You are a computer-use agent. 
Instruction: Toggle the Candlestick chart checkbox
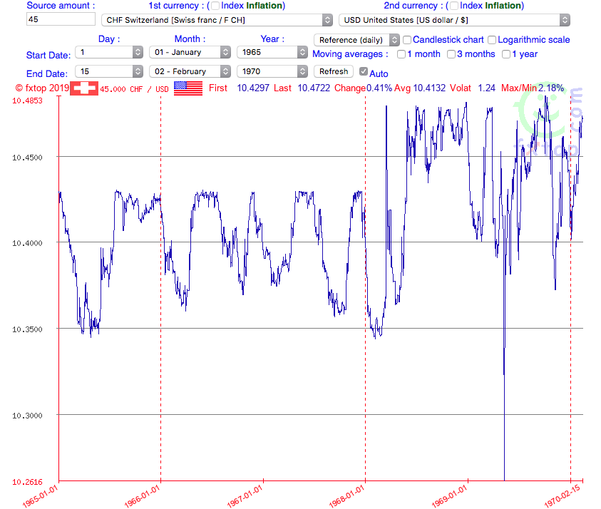[x=407, y=38]
